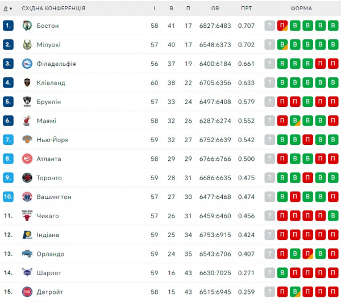Open the Вашингтон team link
341x303 pixels.
pos(53,197)
